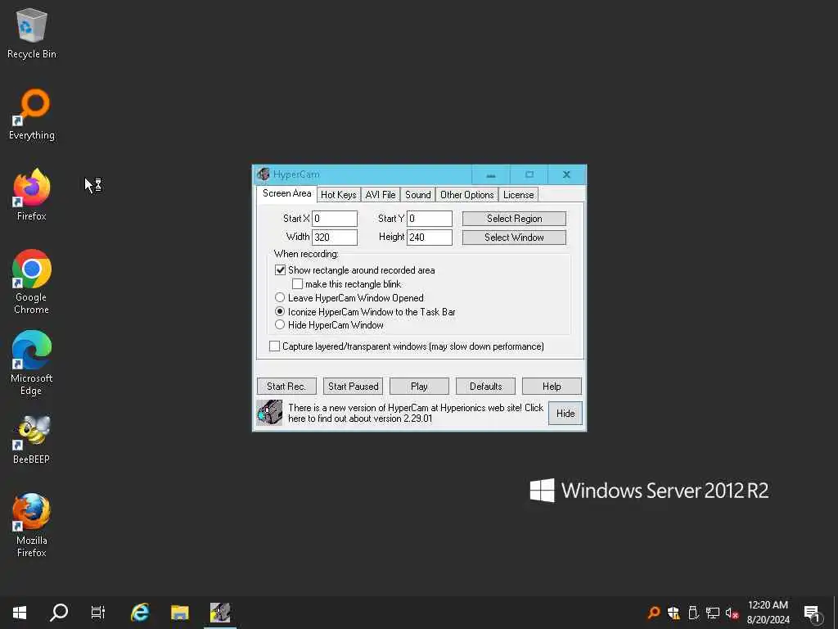Switch to the Hot Keys tab
The height and width of the screenshot is (629, 838).
338,195
